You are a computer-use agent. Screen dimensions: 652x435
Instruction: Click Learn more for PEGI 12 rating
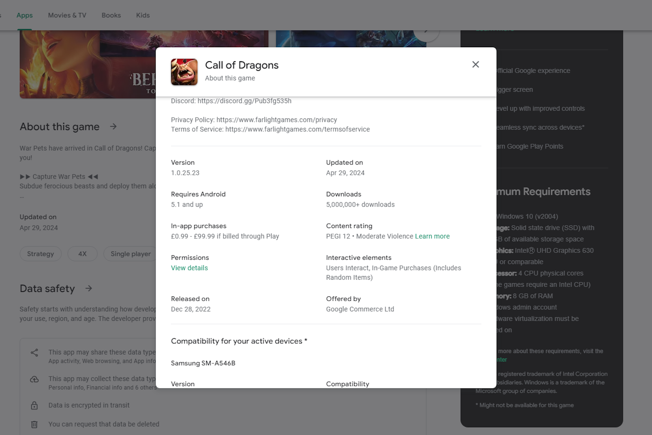pos(432,236)
